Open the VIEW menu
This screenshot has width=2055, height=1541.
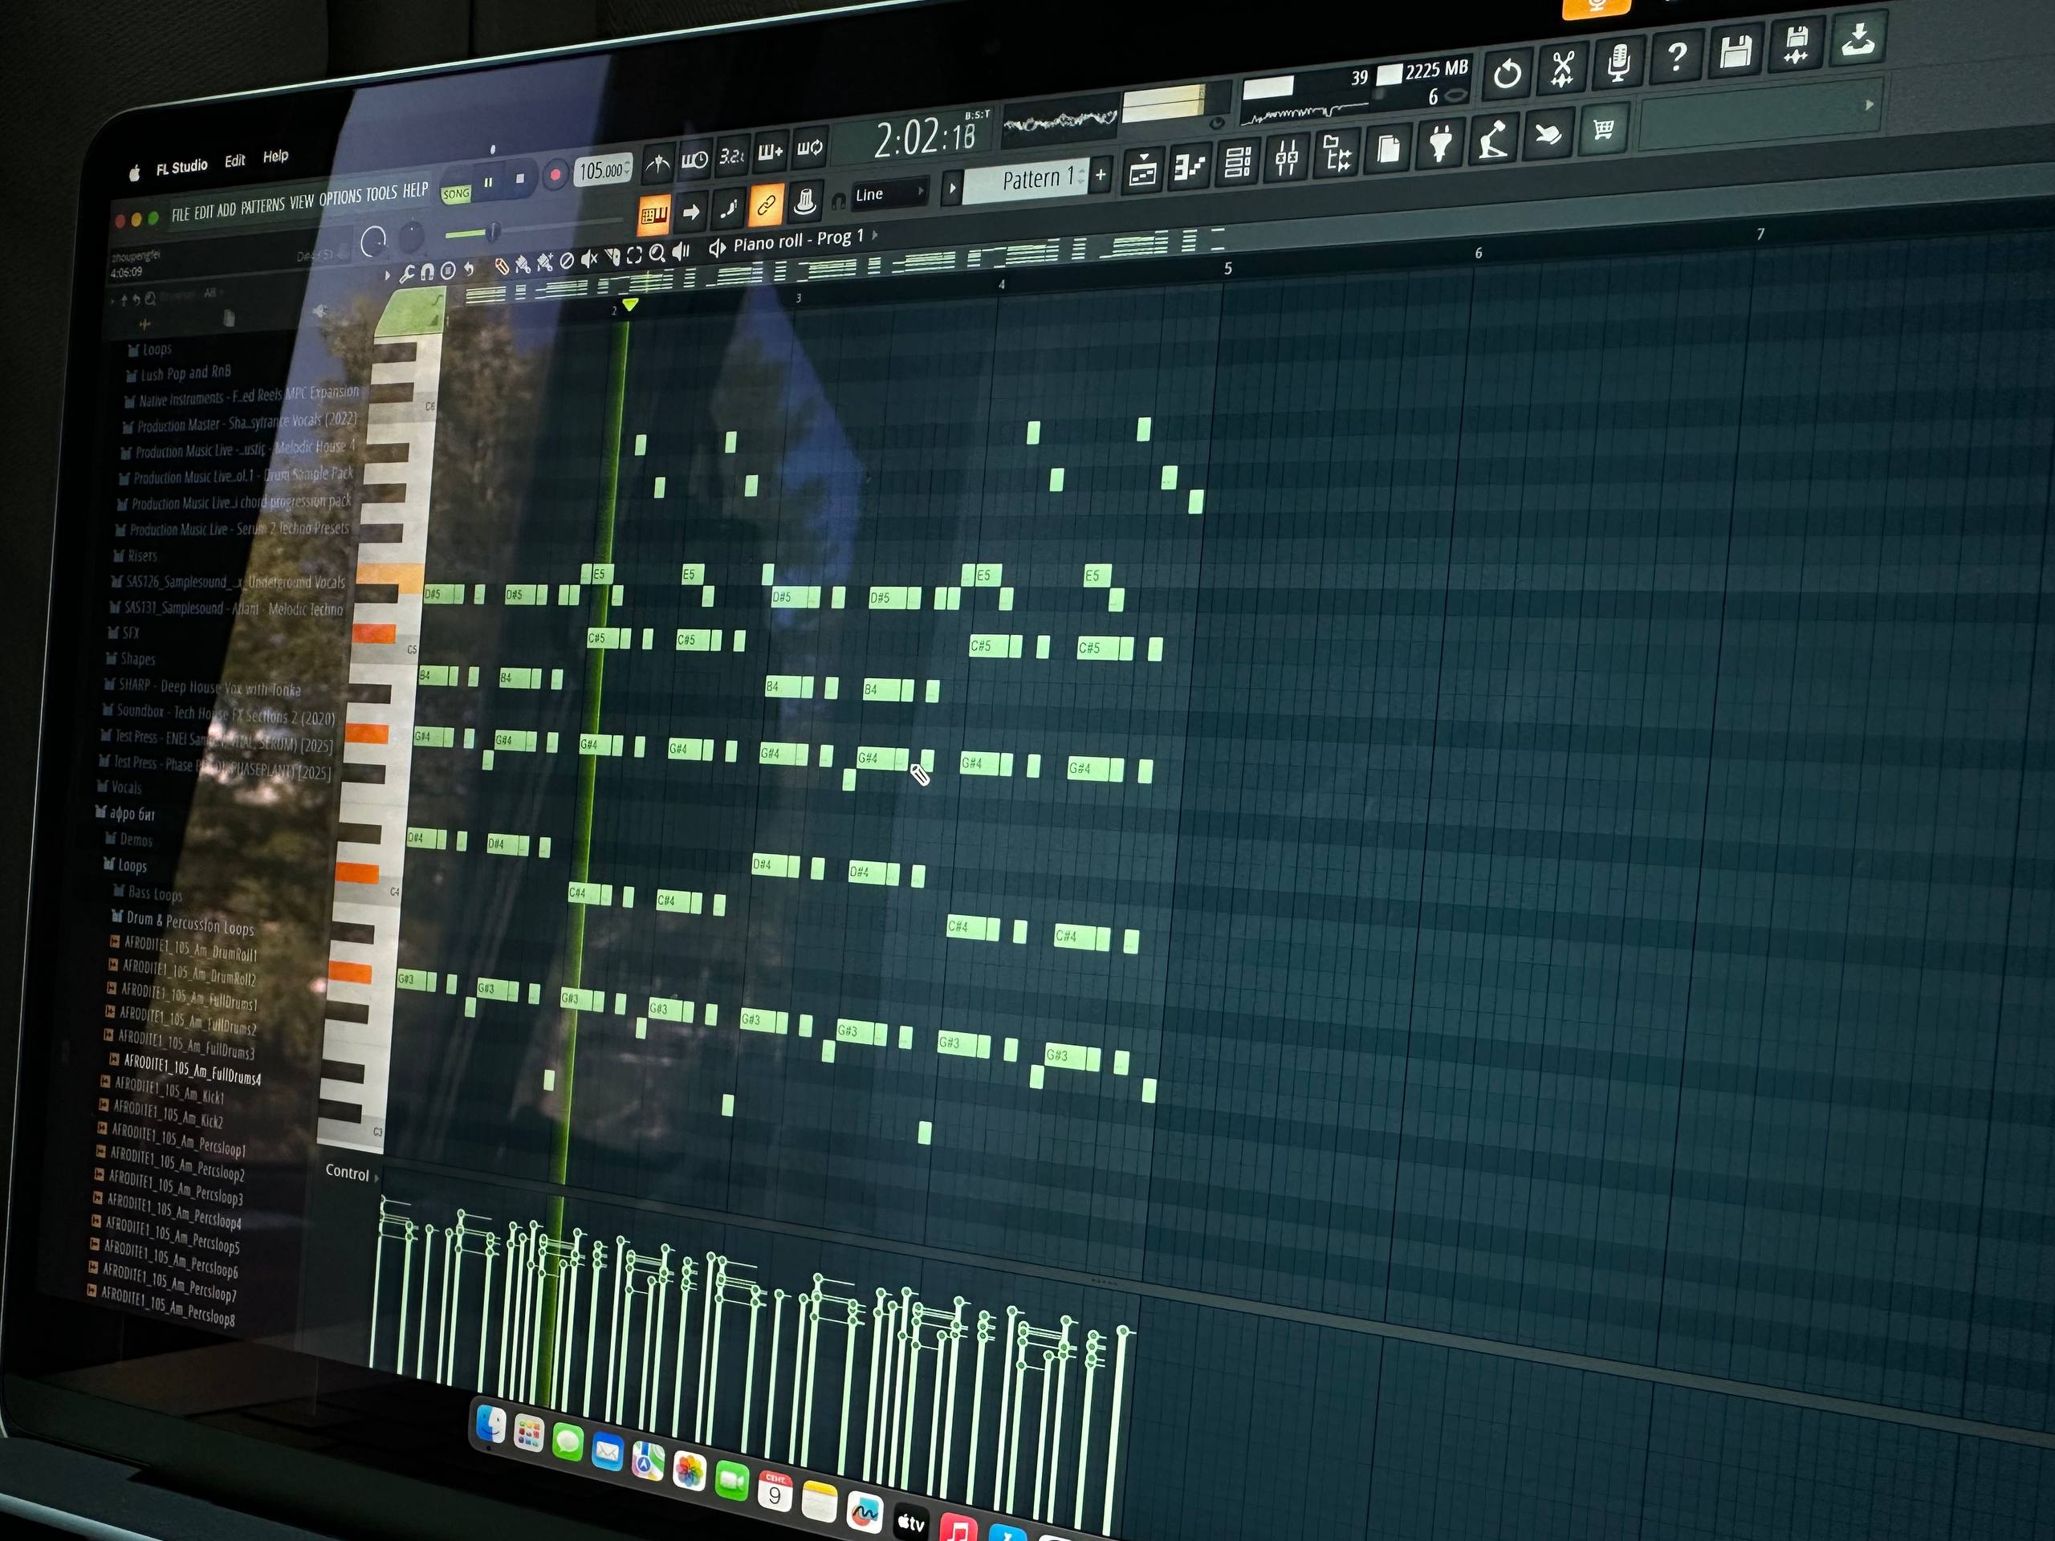click(302, 202)
